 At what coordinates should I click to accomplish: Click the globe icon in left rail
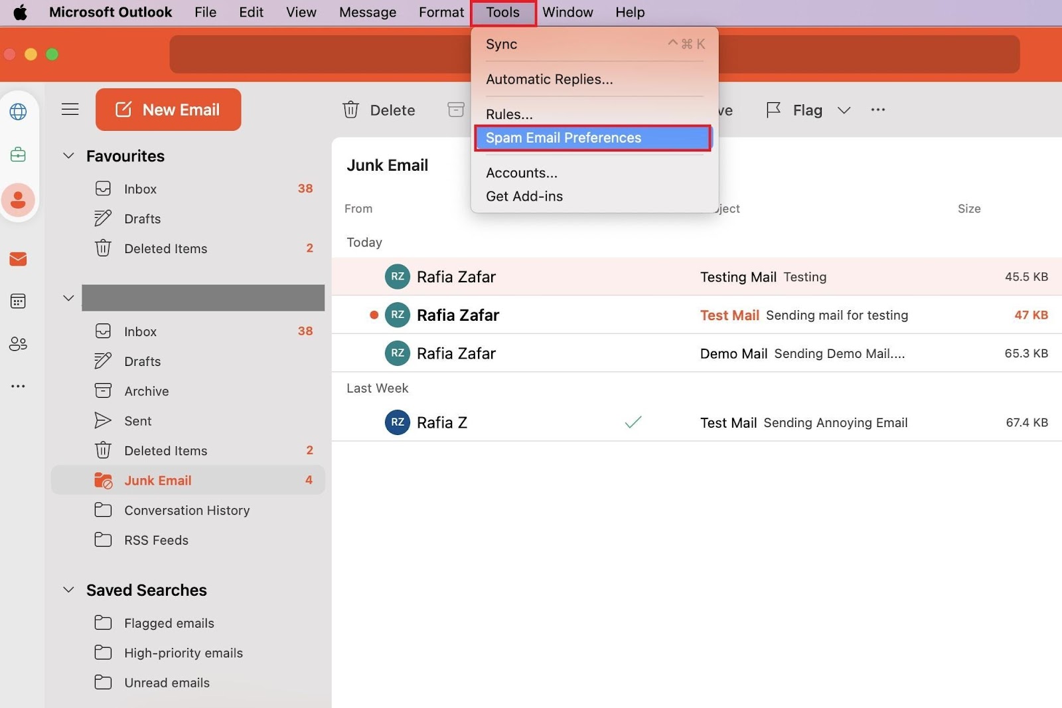(x=18, y=112)
